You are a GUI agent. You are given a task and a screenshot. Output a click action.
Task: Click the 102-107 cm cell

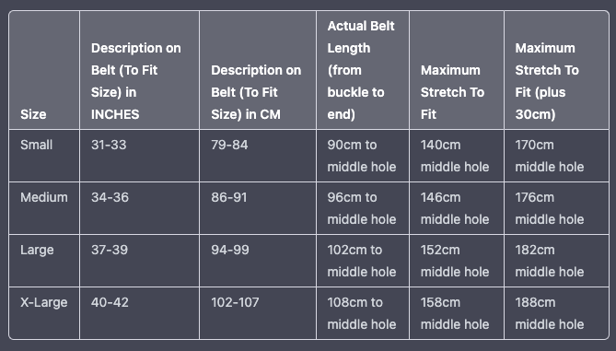(x=258, y=313)
